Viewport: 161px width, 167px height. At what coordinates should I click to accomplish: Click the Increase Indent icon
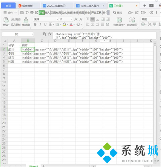(x=108, y=19)
